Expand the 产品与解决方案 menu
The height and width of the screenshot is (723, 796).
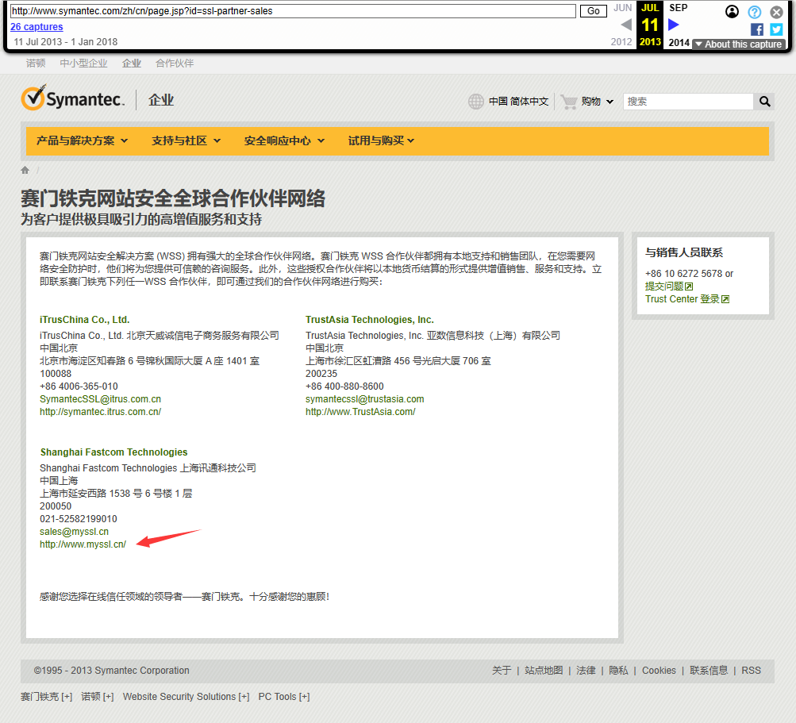tap(82, 140)
